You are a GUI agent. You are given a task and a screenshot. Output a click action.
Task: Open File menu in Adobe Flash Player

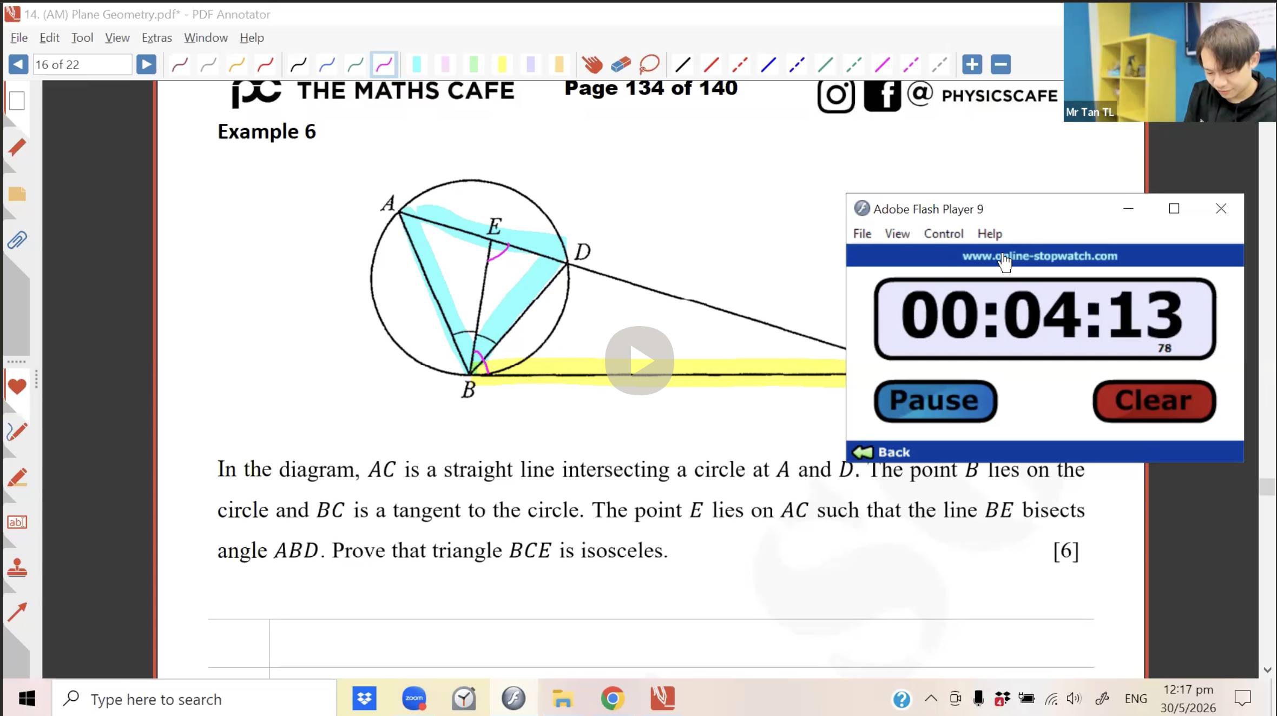[x=862, y=234]
